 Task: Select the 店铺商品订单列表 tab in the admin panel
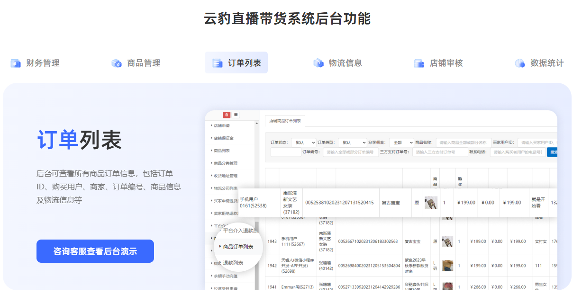coord(285,121)
